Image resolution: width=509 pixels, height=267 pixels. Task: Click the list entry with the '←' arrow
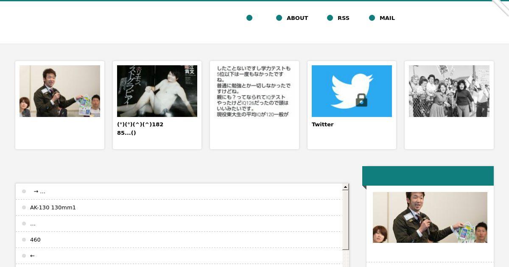coord(32,256)
